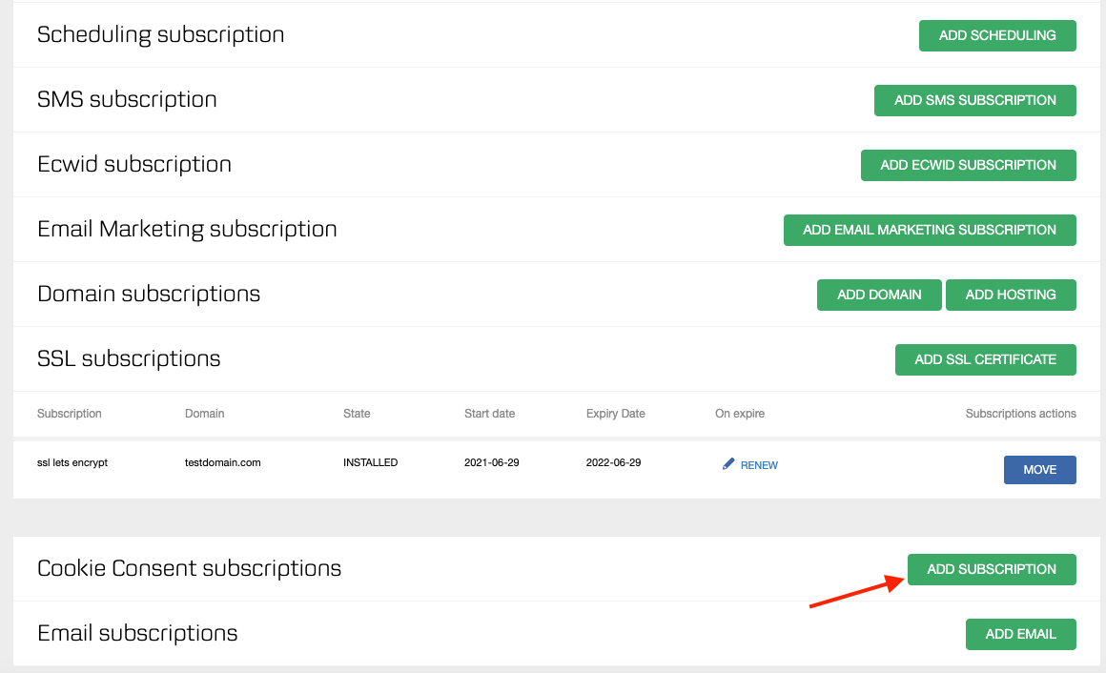Select the INSTALLED state cell
The image size is (1106, 673).
point(370,462)
